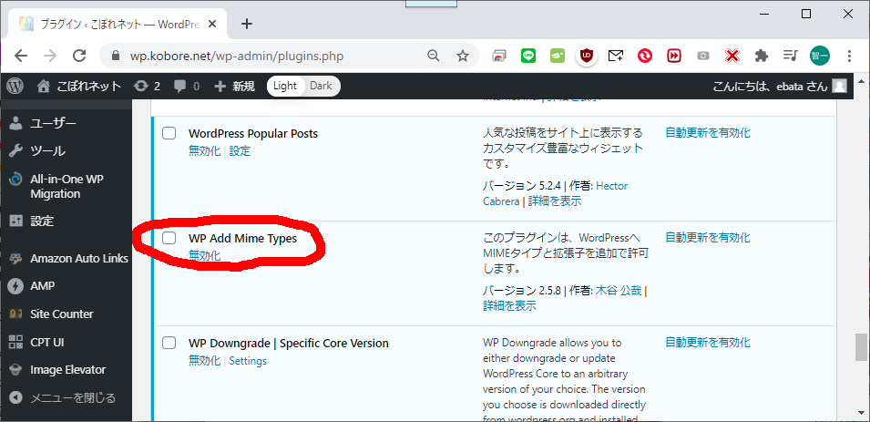Check the WordPress Popular Posts checkbox
Image resolution: width=870 pixels, height=422 pixels.
(x=169, y=134)
